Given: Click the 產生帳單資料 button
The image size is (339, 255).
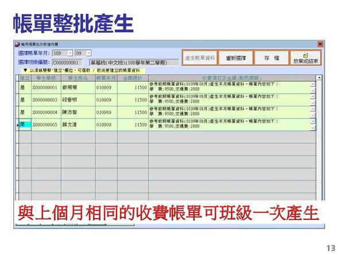Looking at the screenshot, I should [x=200, y=58].
